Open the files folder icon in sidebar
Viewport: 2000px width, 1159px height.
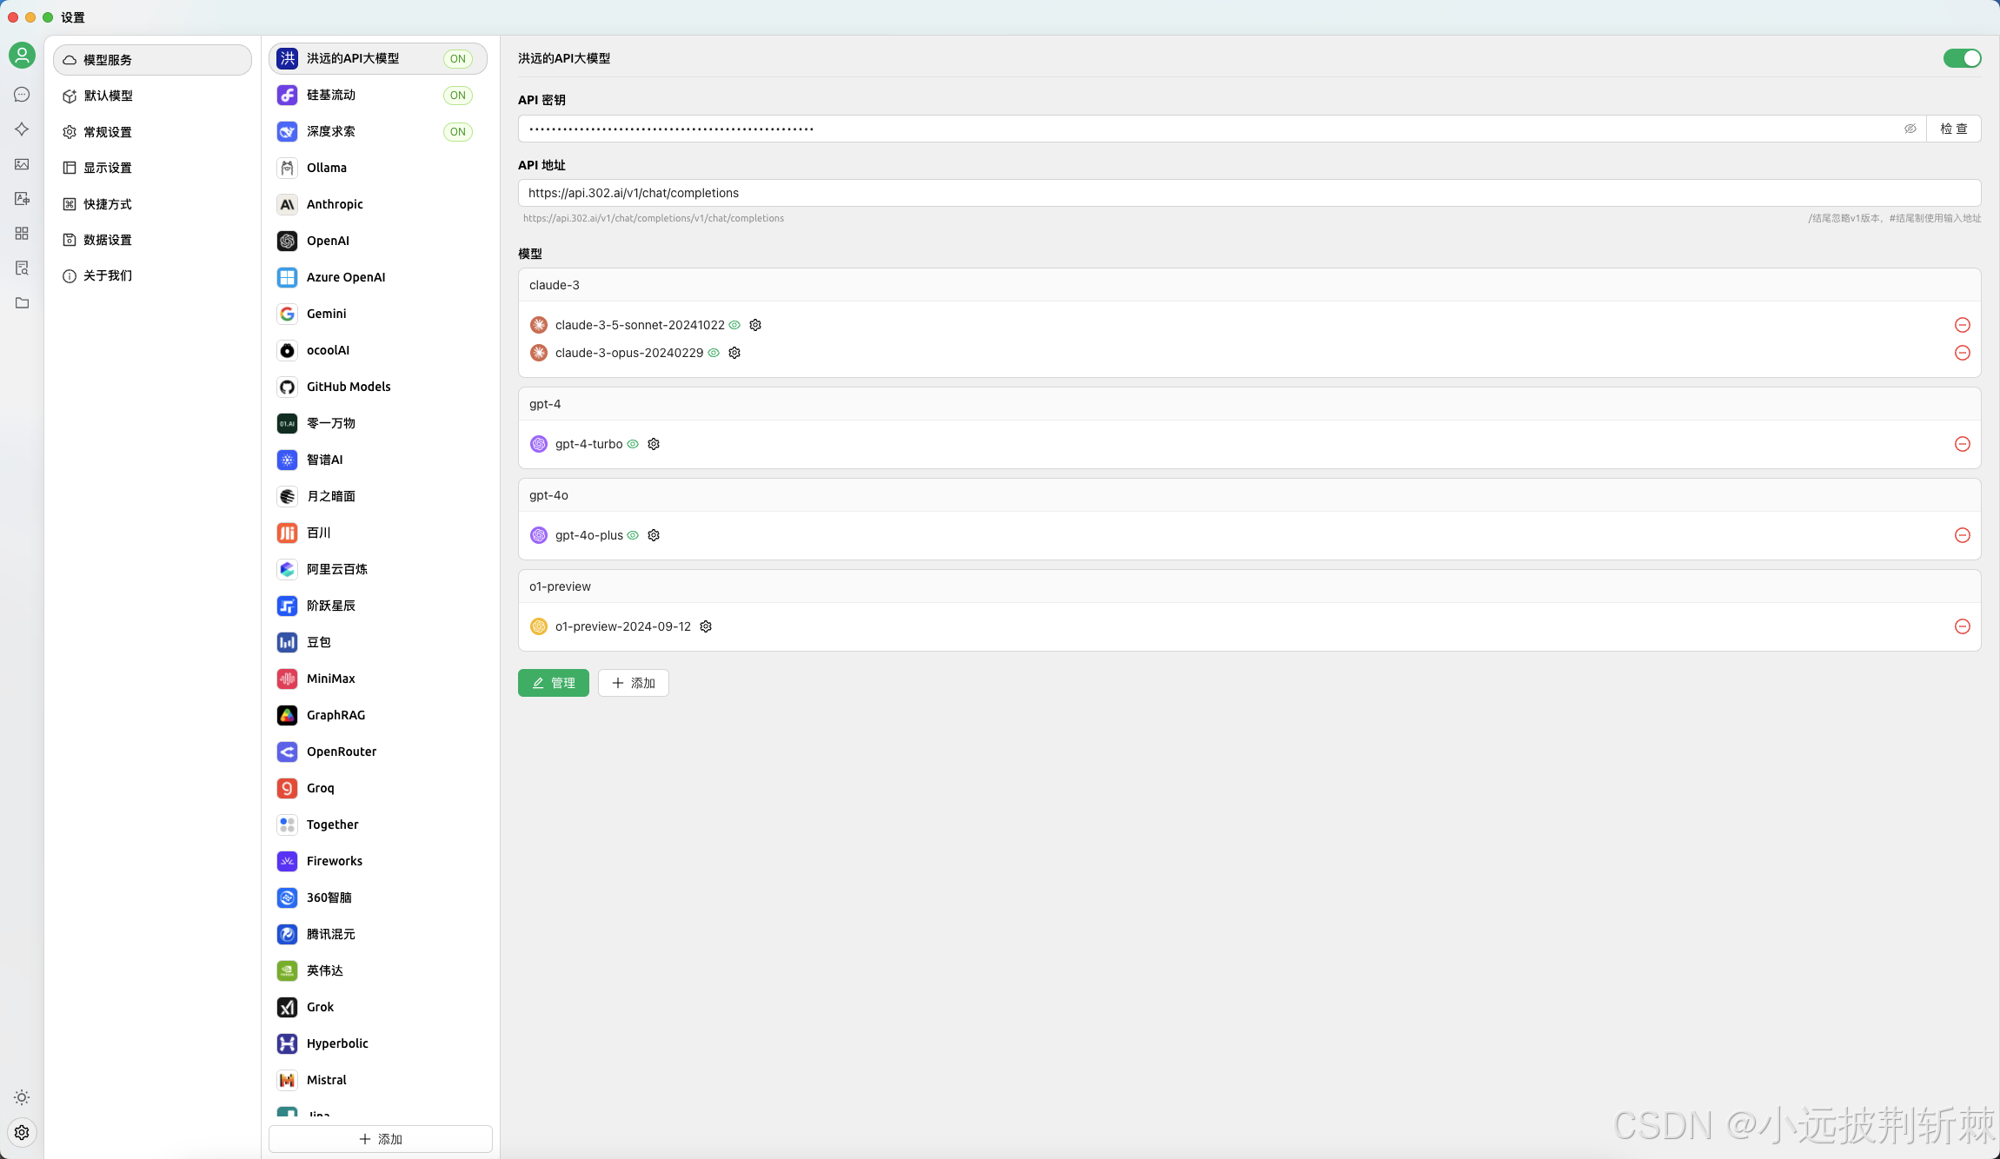click(22, 303)
